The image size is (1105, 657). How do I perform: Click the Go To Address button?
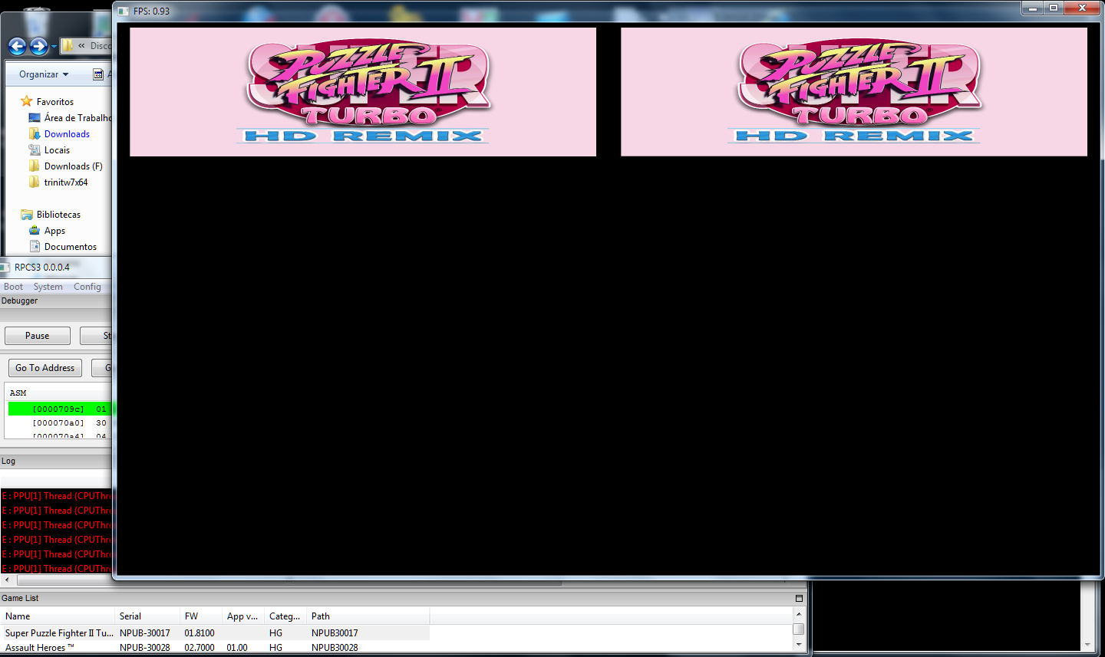tap(45, 368)
